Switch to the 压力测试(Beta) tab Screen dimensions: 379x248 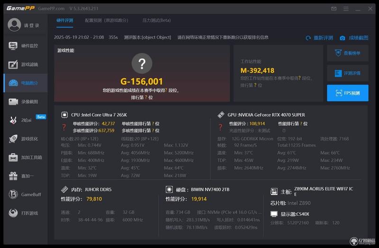156,20
